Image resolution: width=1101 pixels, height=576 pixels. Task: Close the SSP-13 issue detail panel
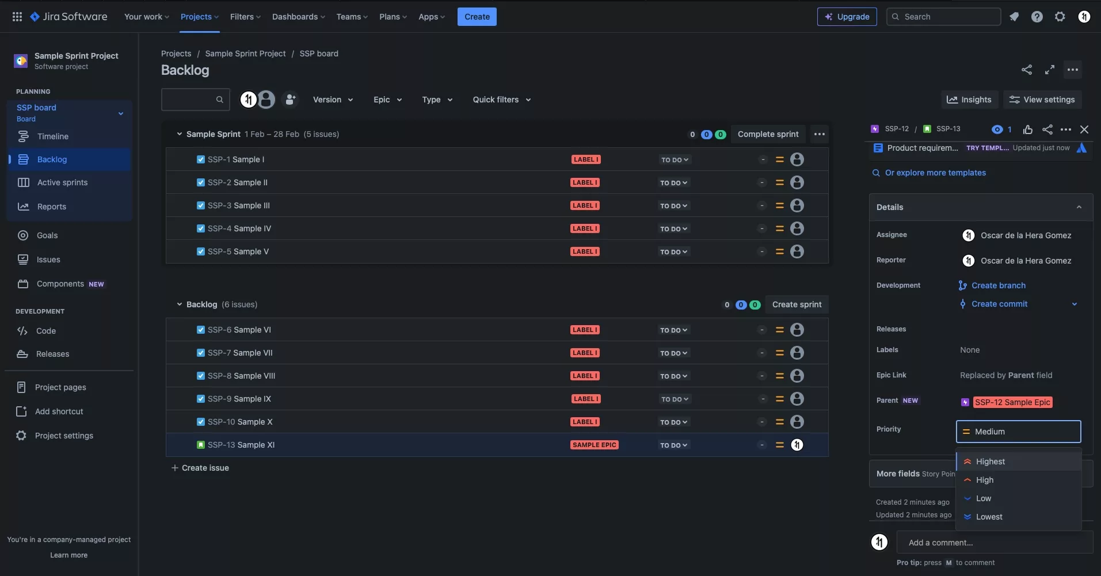pos(1084,129)
